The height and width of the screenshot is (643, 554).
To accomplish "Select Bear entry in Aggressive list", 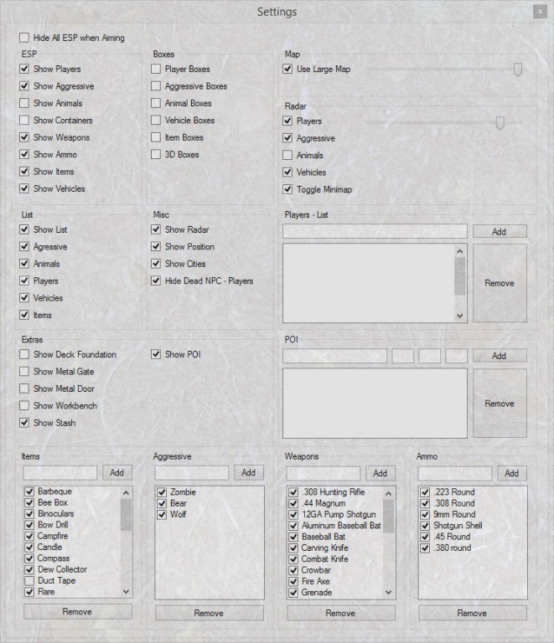I will (x=179, y=503).
